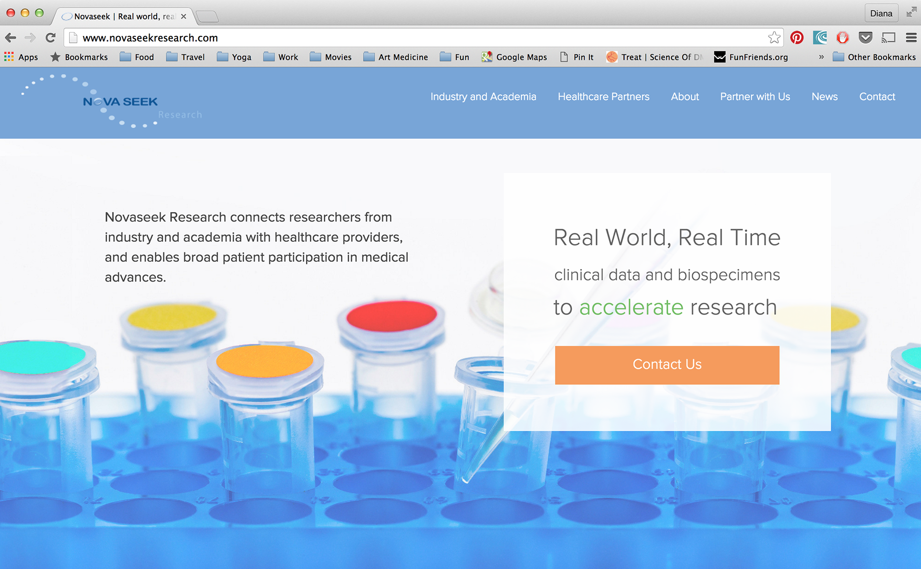Open the Diana profile button
Viewport: 921px width, 569px height.
(x=881, y=13)
